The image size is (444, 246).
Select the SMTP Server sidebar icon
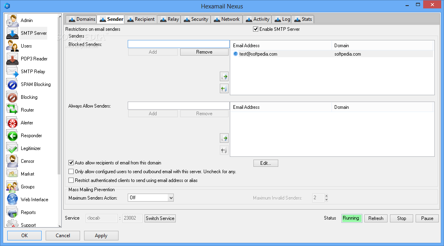coord(12,33)
